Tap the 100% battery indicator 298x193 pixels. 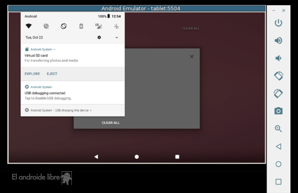[x=104, y=16]
